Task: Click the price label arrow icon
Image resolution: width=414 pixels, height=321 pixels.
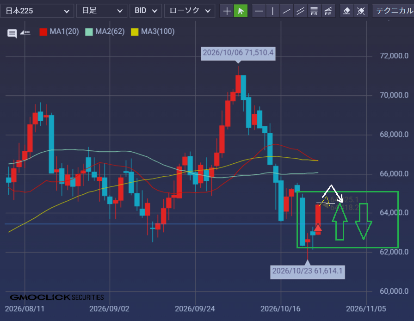Action: (x=25, y=33)
